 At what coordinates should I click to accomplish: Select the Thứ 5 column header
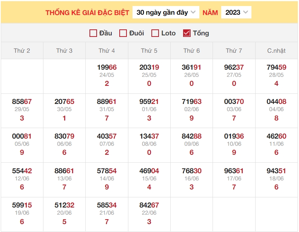149,50
